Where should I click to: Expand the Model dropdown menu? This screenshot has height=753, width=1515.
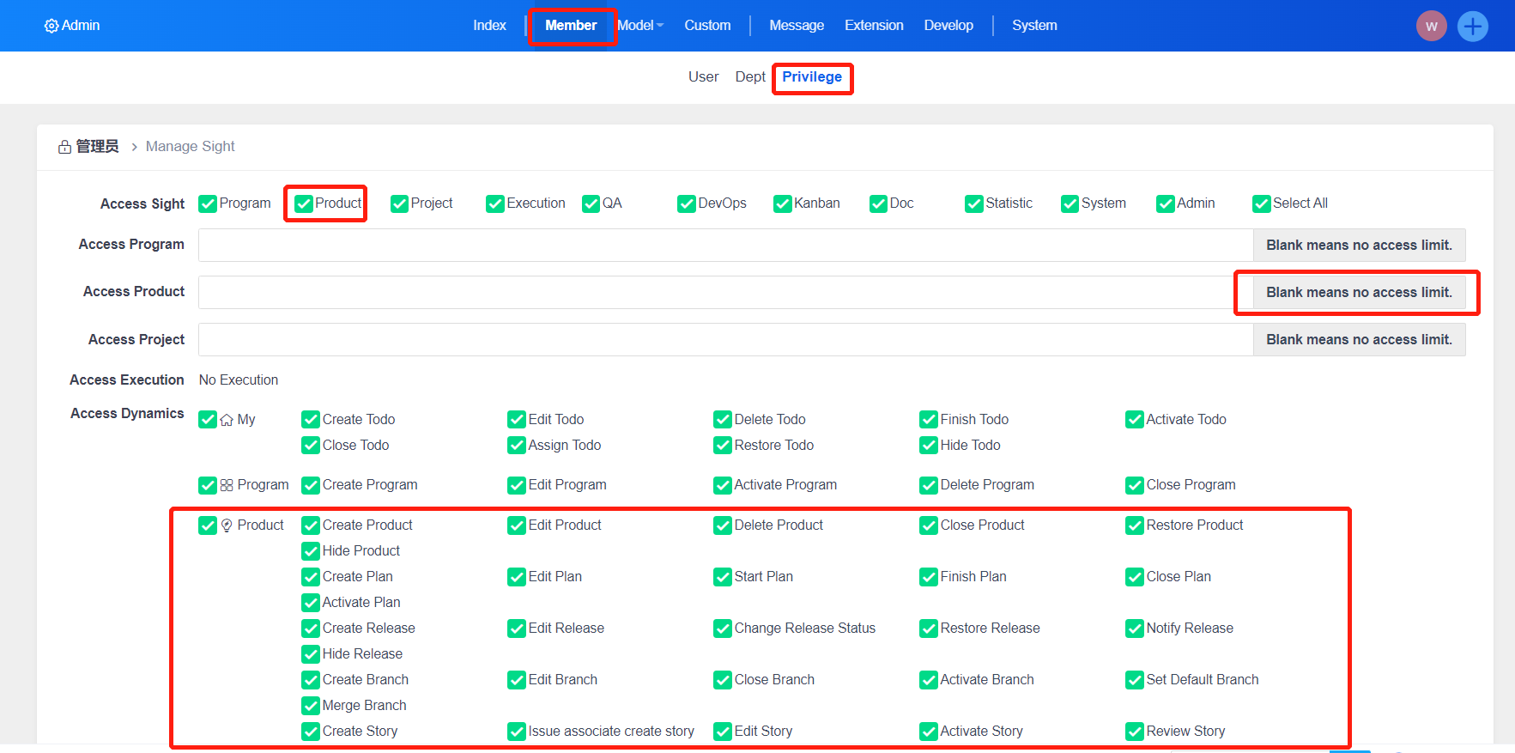639,26
